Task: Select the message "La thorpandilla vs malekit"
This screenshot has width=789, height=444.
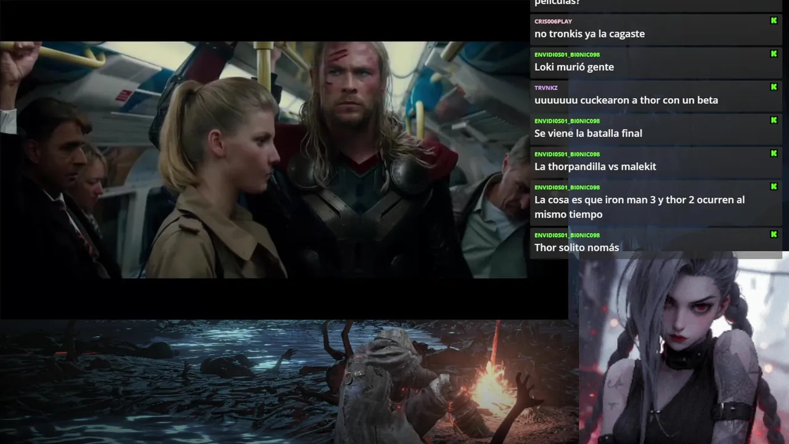Action: (x=595, y=166)
